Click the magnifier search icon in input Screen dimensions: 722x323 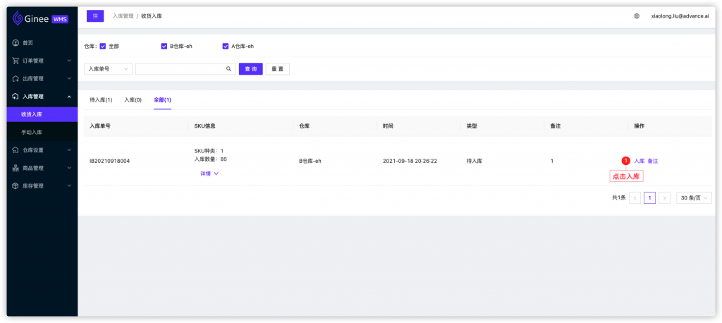coord(228,69)
